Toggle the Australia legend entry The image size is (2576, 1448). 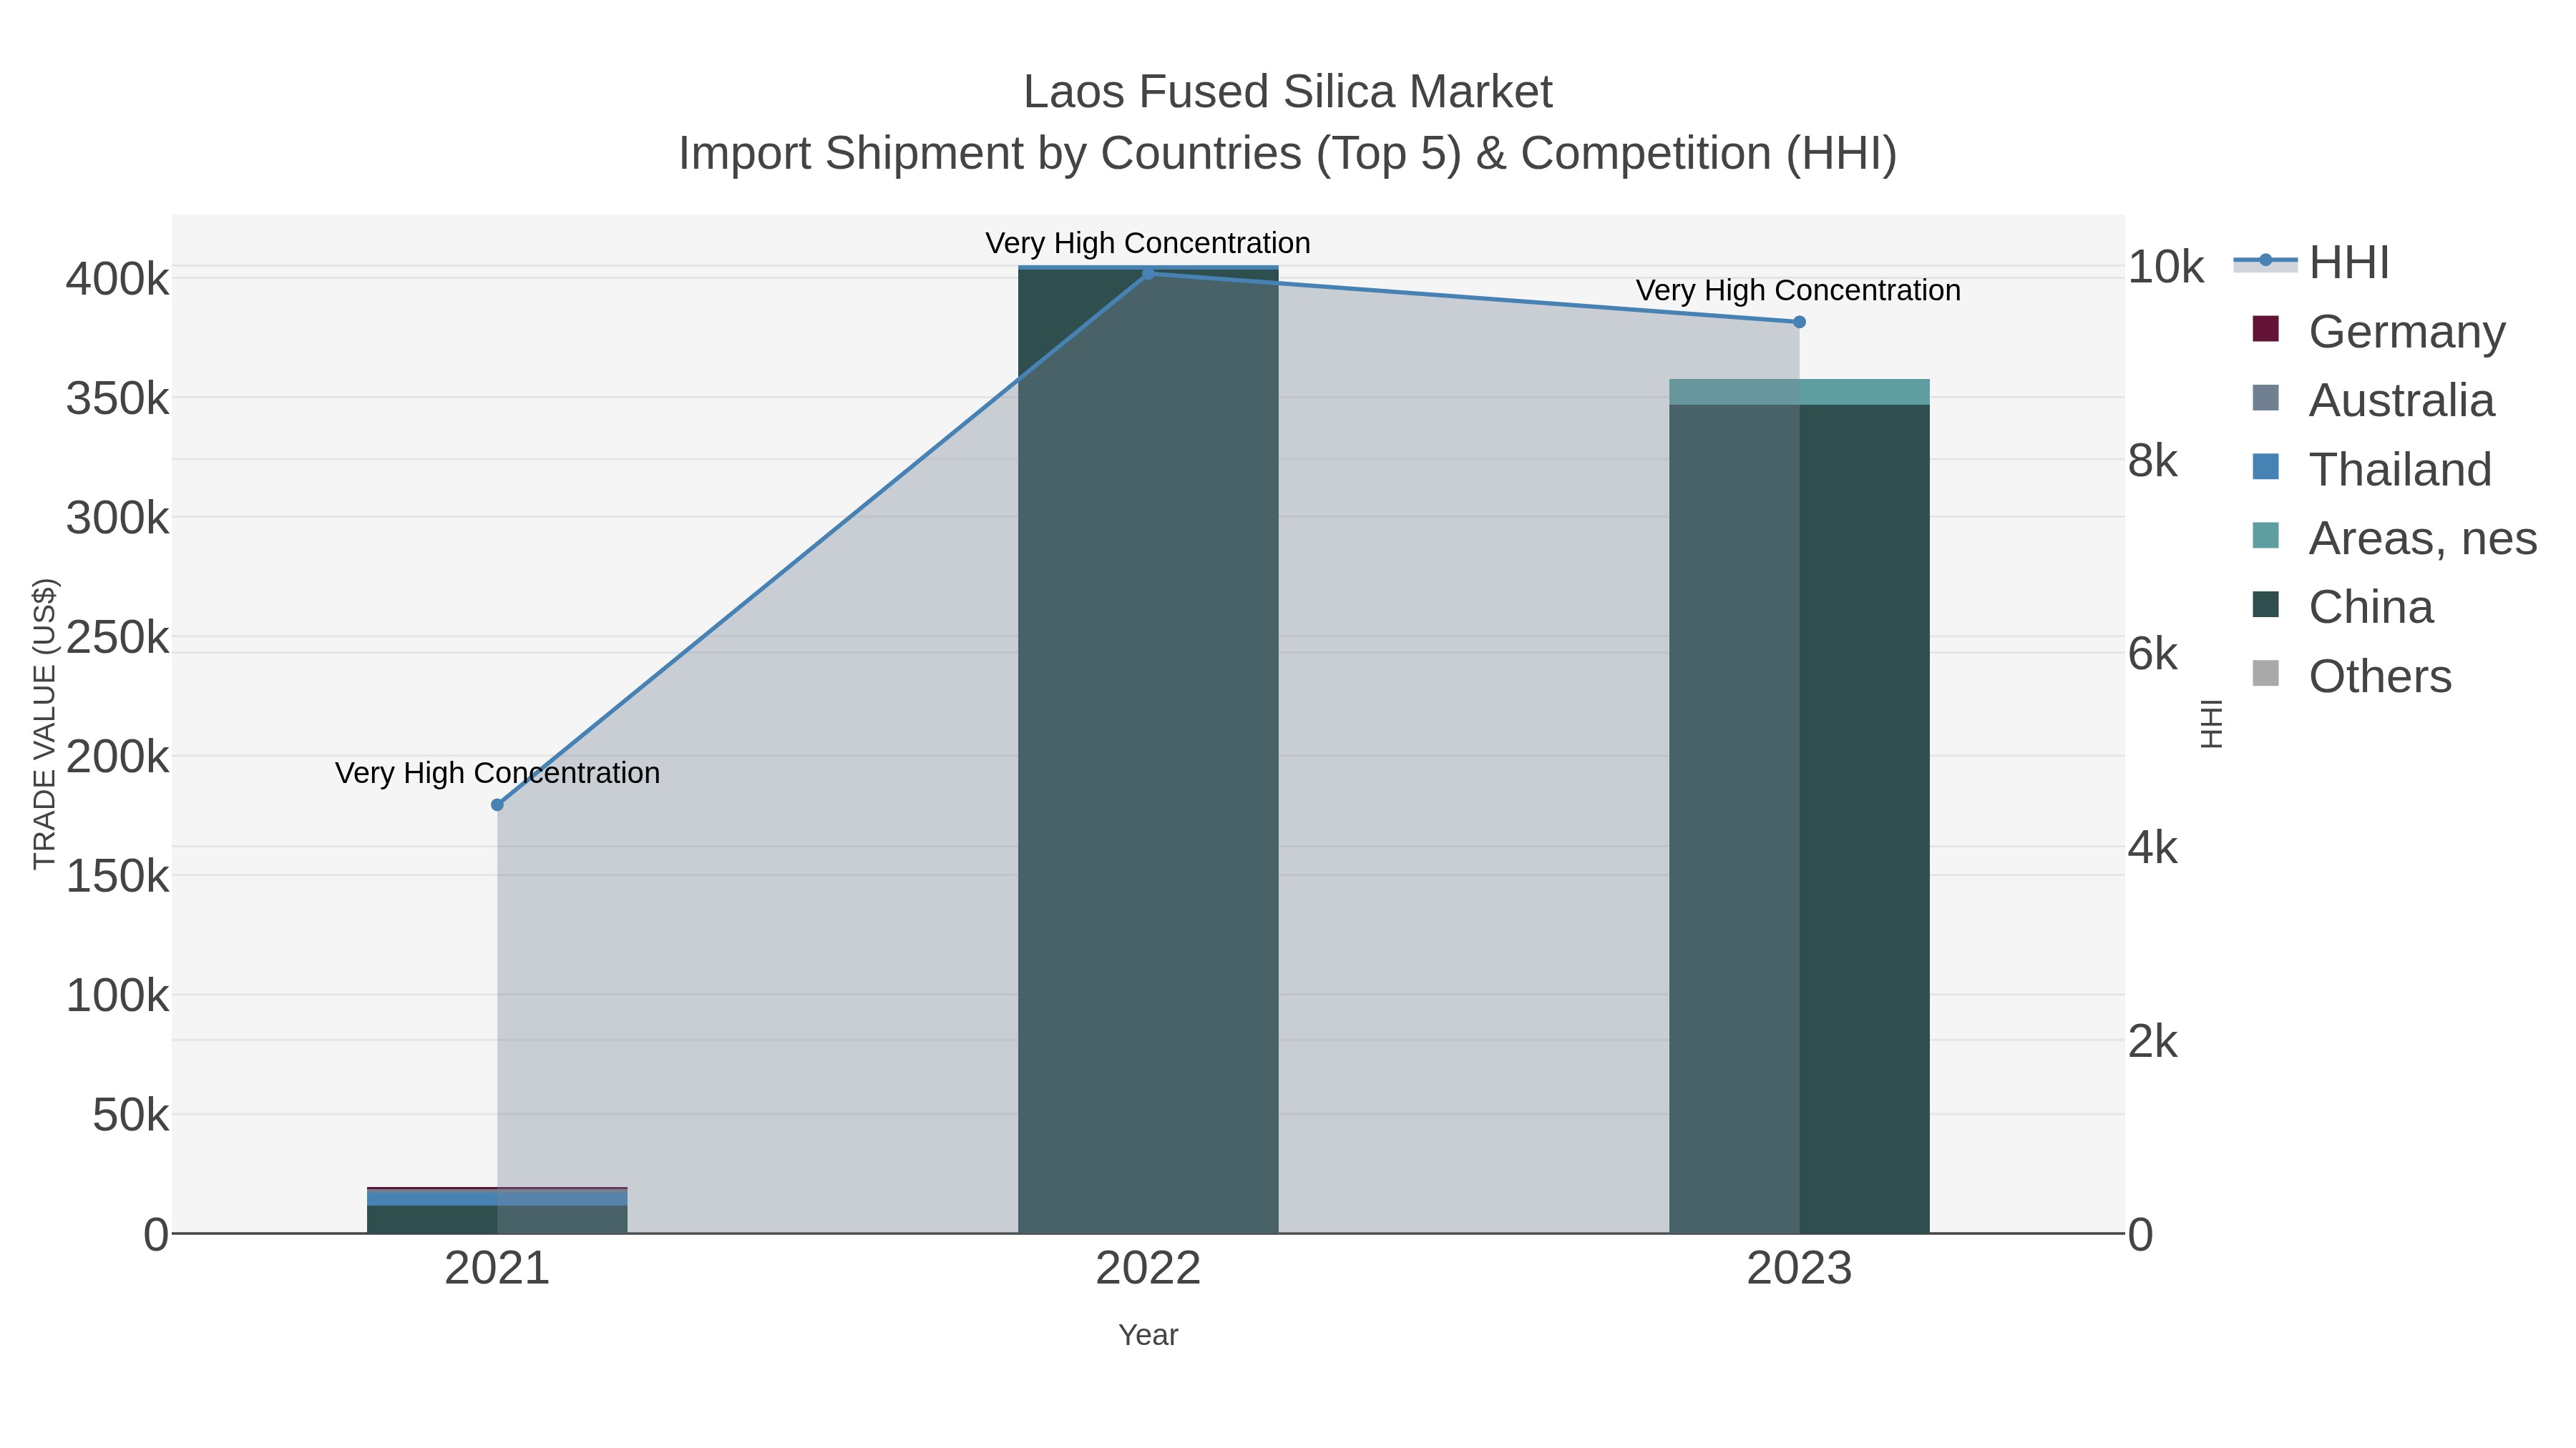(x=2373, y=400)
